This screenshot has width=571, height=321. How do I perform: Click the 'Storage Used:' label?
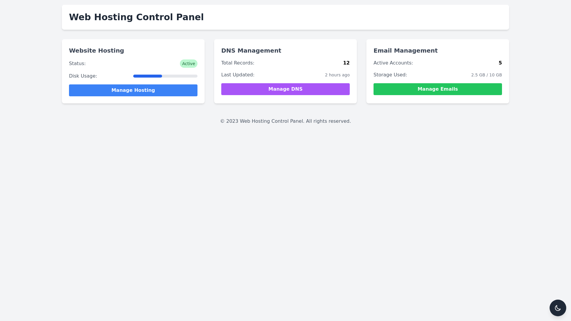click(390, 75)
